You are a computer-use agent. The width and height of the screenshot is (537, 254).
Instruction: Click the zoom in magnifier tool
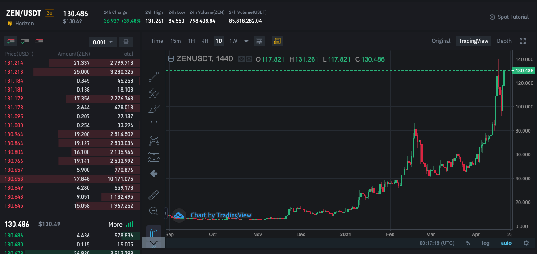pyautogui.click(x=154, y=211)
